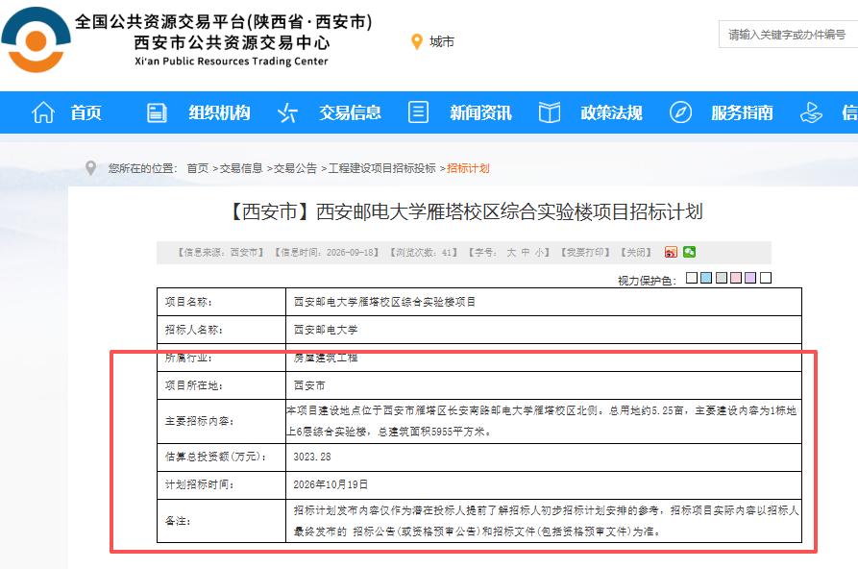Screen dimensions: 858x569
Task: Click the 浏览次数 41 view count
Action: pyautogui.click(x=424, y=253)
